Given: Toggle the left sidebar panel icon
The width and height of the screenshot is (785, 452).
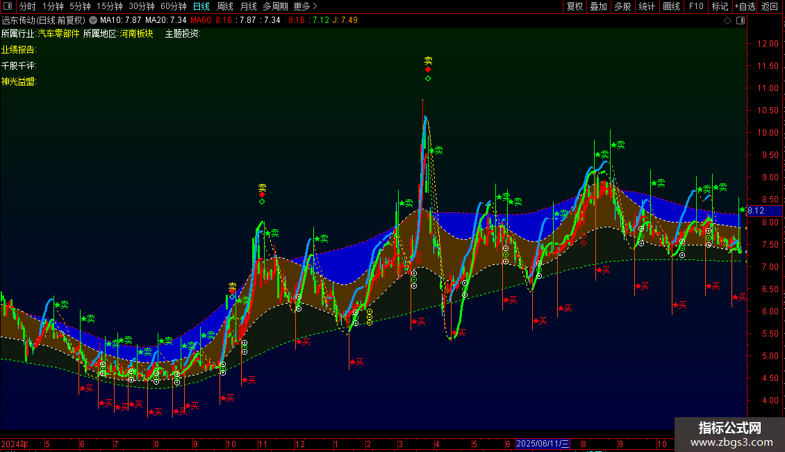Looking at the screenshot, I should tap(8, 6).
